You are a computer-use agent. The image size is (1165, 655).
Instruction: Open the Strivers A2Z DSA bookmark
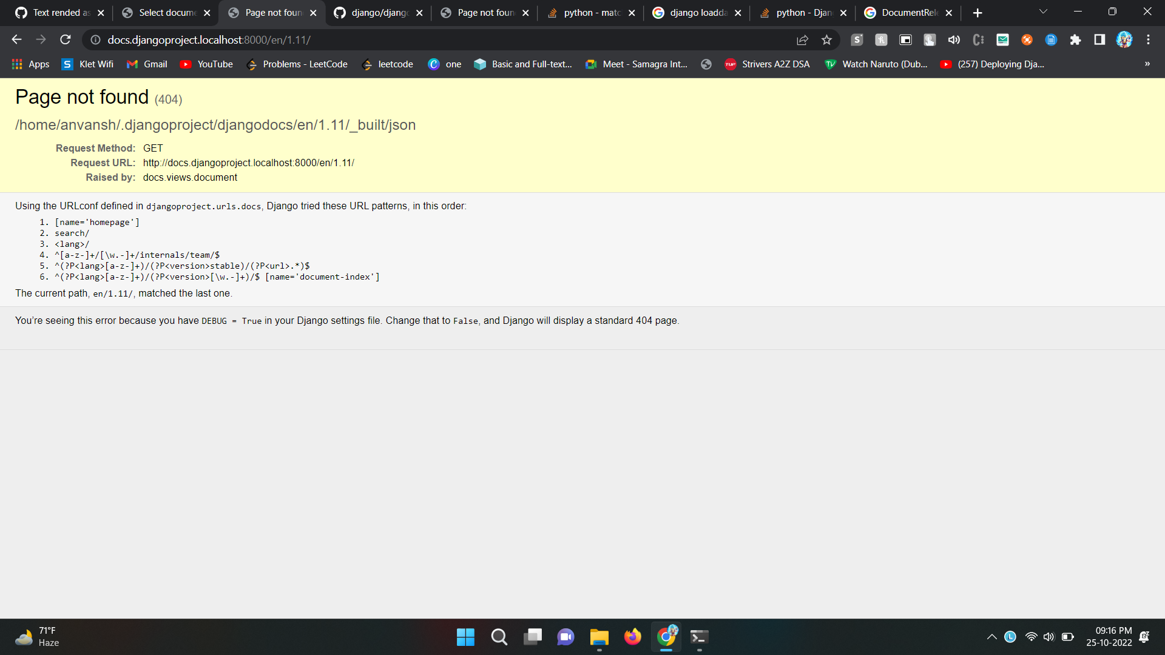pos(768,64)
